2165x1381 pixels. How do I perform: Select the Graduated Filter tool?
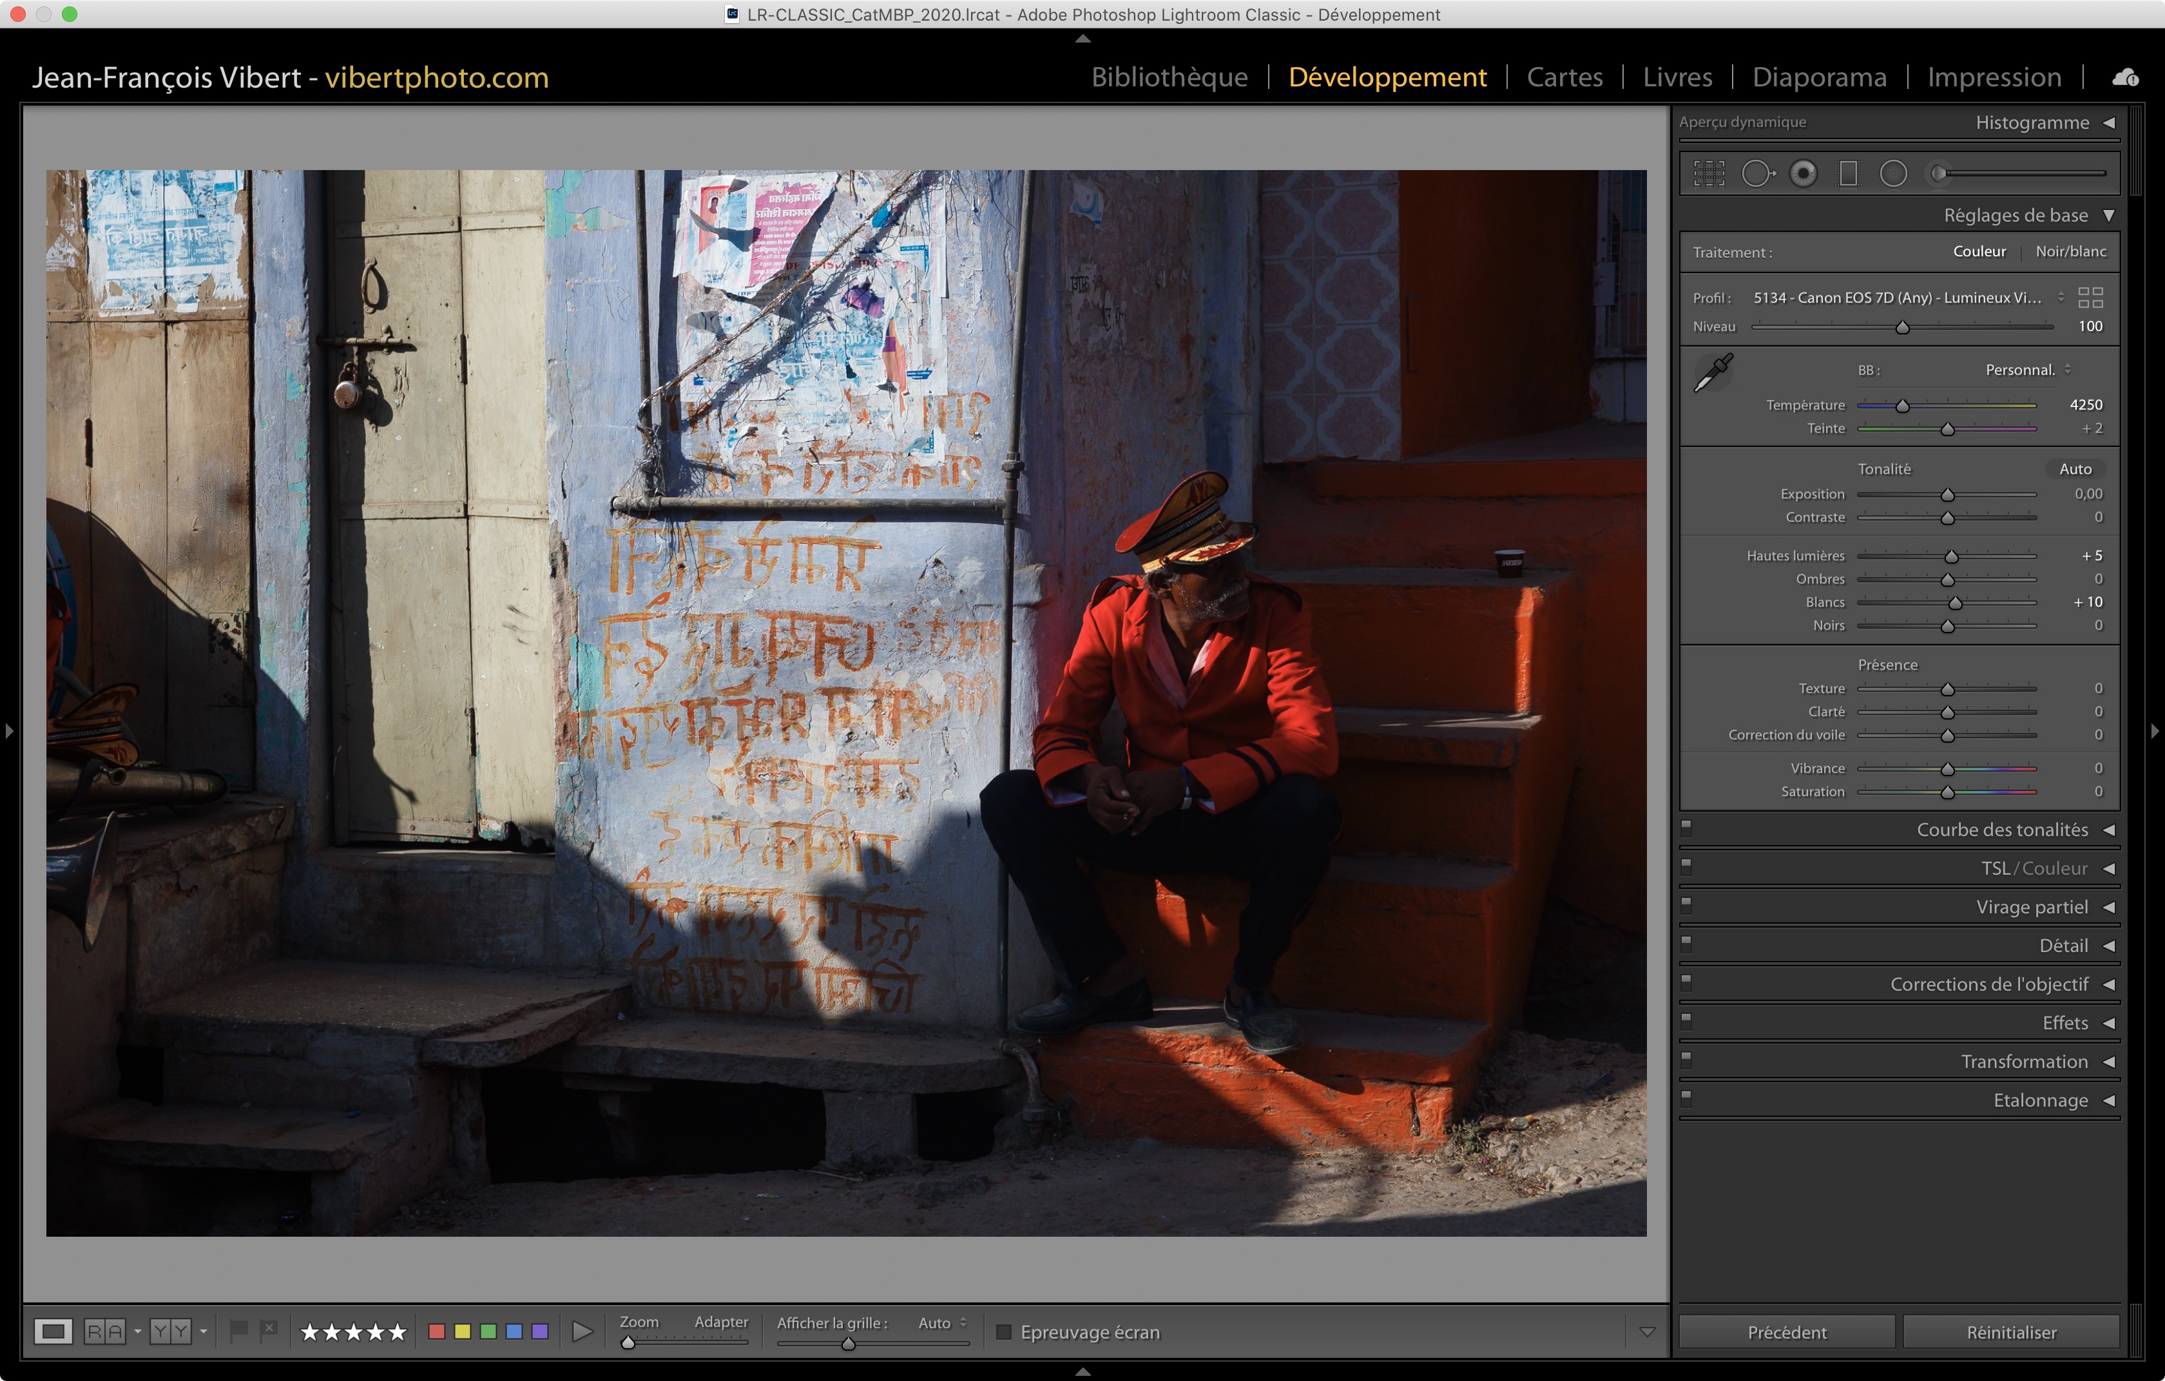tap(1849, 173)
